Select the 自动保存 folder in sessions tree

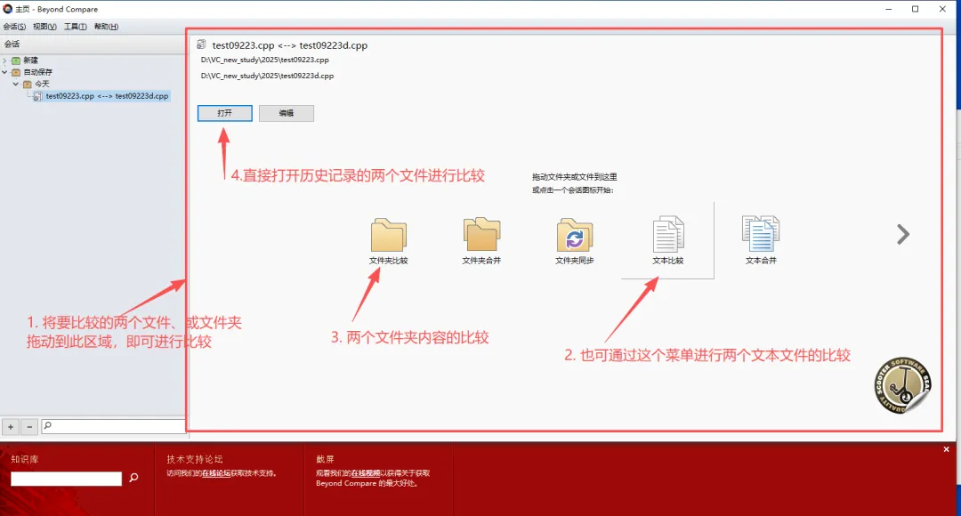tap(32, 72)
